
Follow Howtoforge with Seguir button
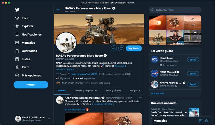(193, 60)
